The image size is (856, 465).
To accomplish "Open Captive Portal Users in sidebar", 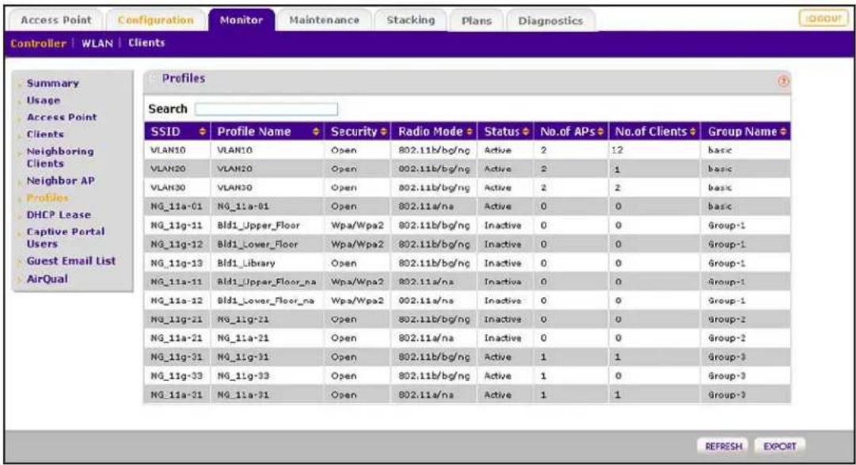I will click(66, 238).
